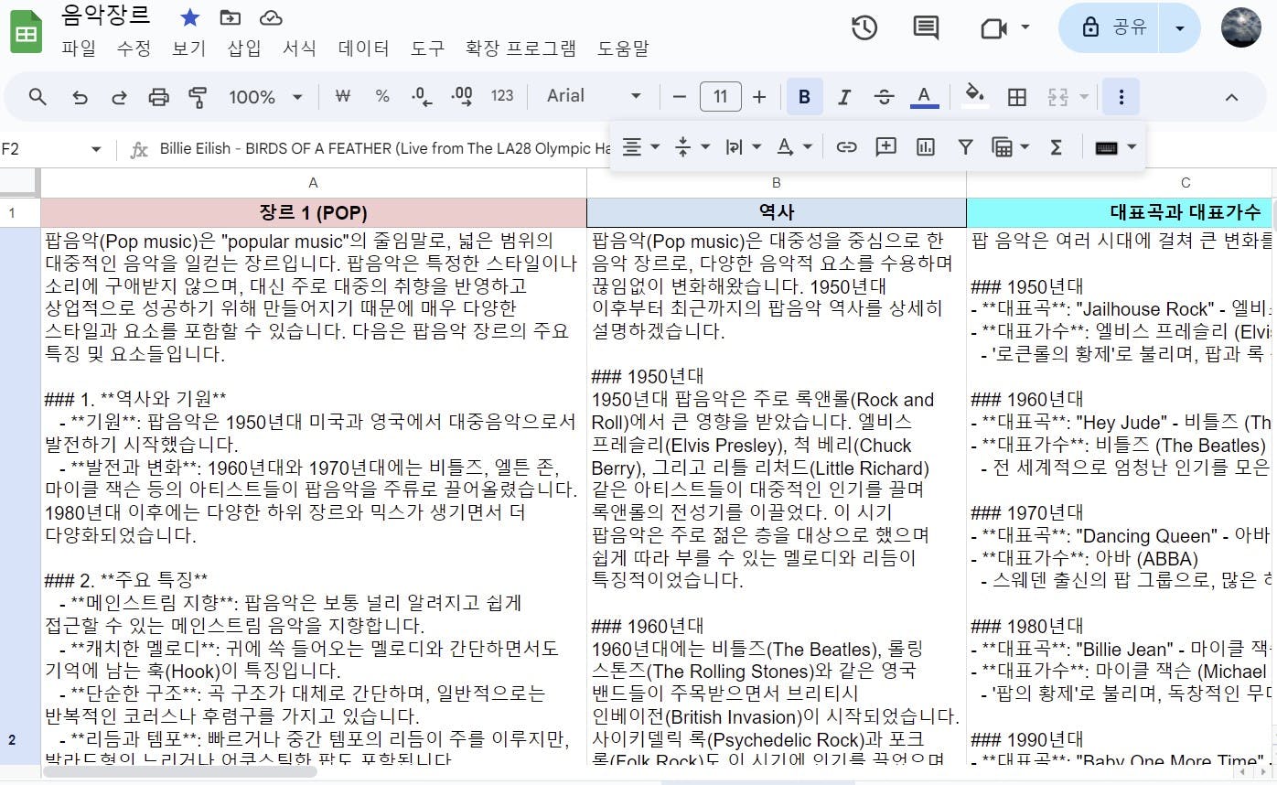Viewport: 1277px width, 785px height.
Task: Create a filter
Action: pos(965,146)
